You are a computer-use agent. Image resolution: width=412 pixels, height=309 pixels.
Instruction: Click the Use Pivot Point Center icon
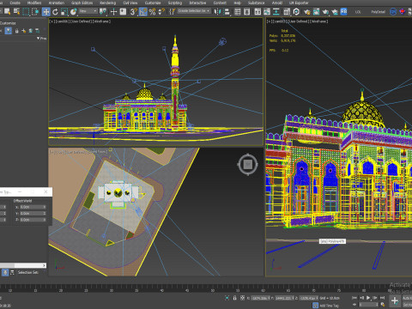(103, 12)
